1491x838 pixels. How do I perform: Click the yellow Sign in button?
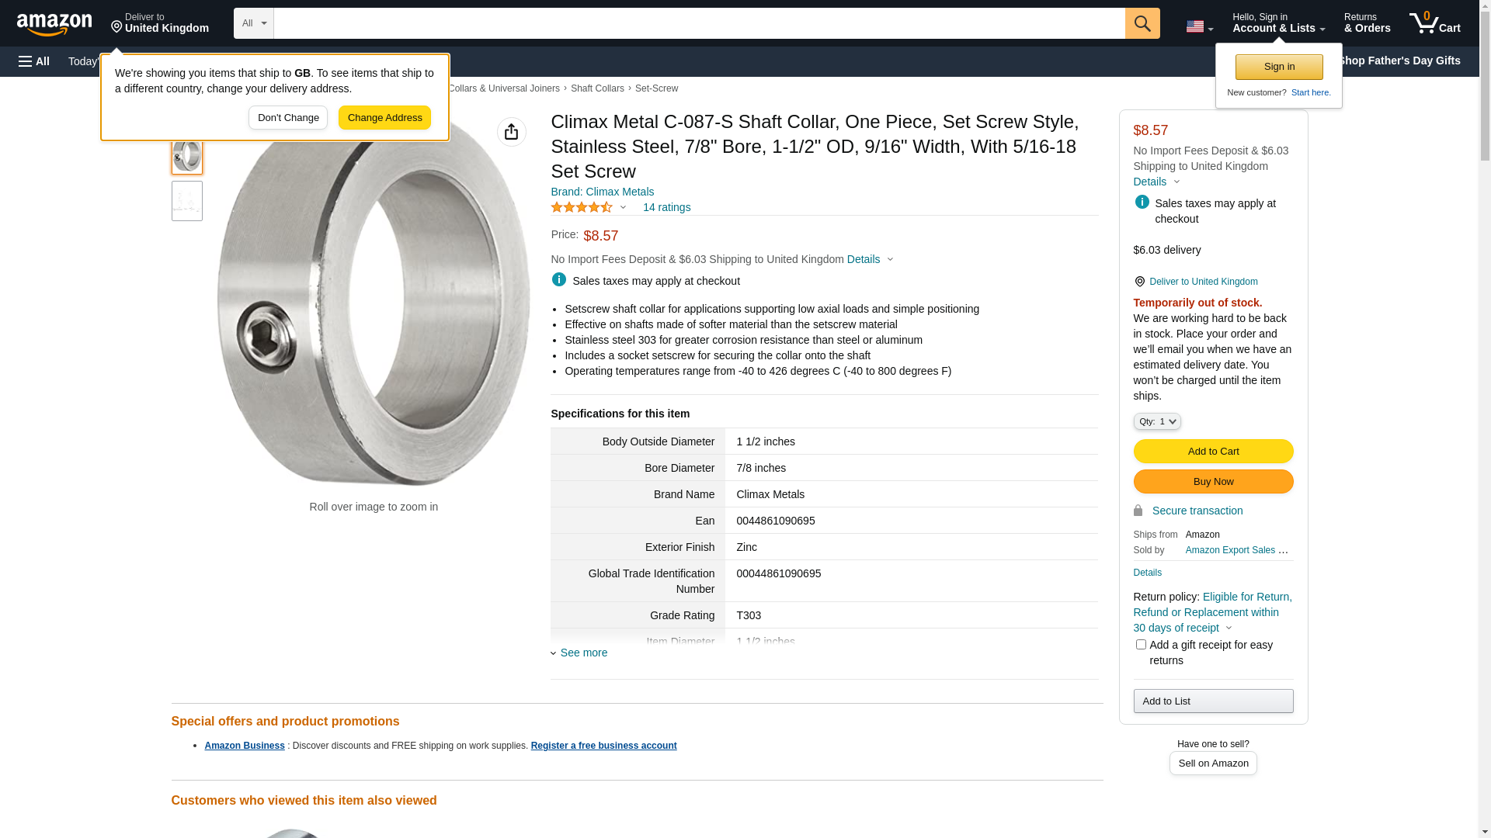[1280, 67]
